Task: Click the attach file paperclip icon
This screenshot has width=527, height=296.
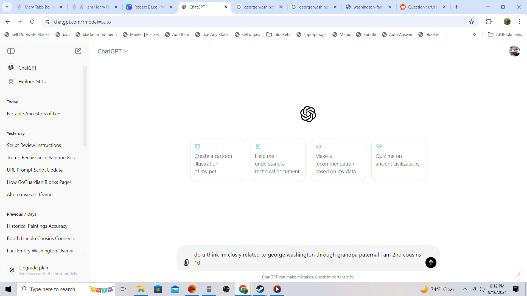Action: click(x=186, y=263)
